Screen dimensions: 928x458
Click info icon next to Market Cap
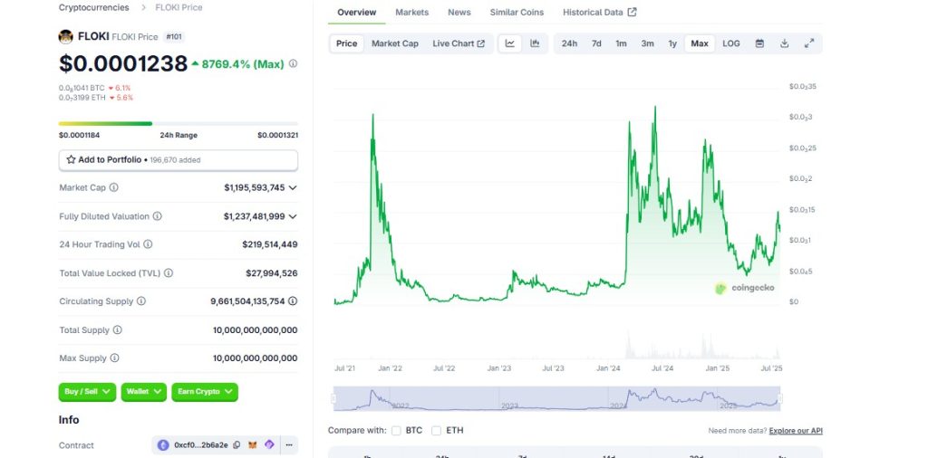tap(113, 187)
